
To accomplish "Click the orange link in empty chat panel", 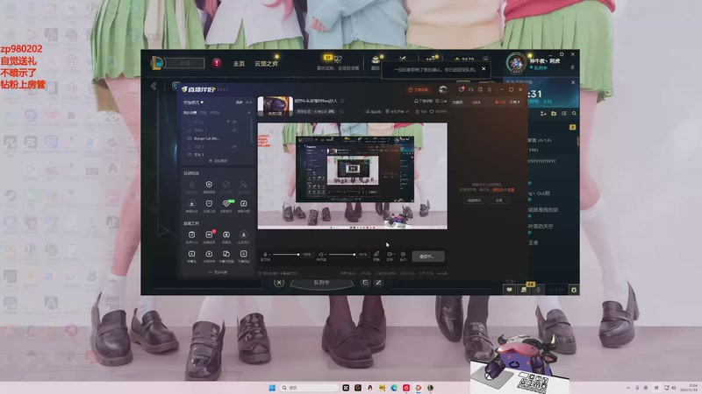I will 497,190.
